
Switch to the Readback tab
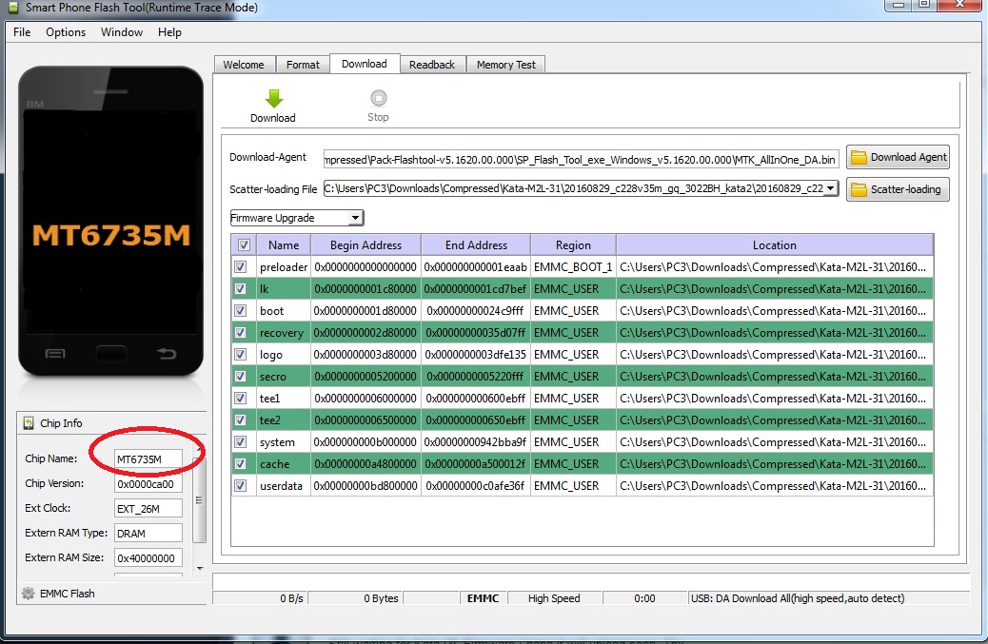click(432, 65)
